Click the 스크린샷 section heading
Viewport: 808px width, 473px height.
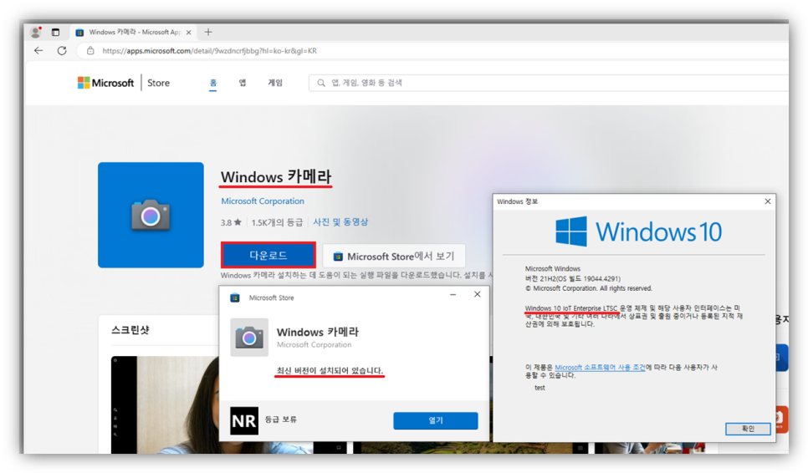(x=130, y=330)
